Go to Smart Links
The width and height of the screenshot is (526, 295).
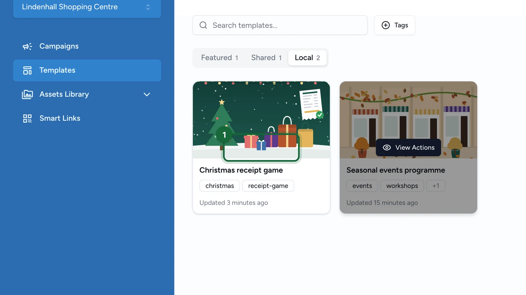pyautogui.click(x=87, y=118)
